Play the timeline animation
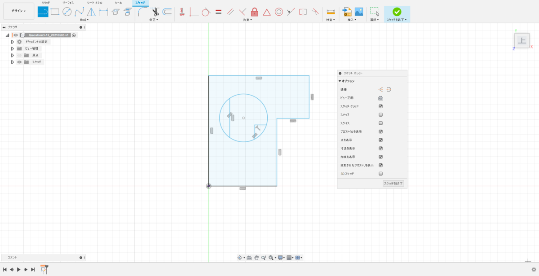Viewport: 539px width, 276px height. pos(18,269)
